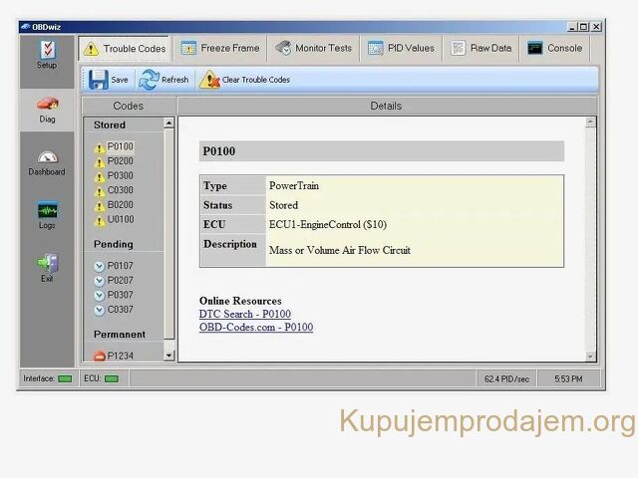The width and height of the screenshot is (638, 478).
Task: Select pending code P0107
Action: pyautogui.click(x=120, y=266)
